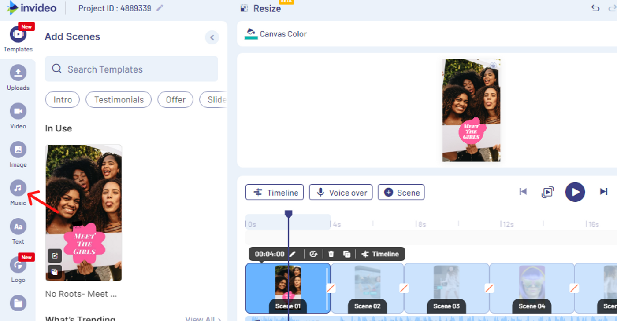Screen dimensions: 617x321
Task: Open the Canvas Color picker
Action: click(275, 34)
